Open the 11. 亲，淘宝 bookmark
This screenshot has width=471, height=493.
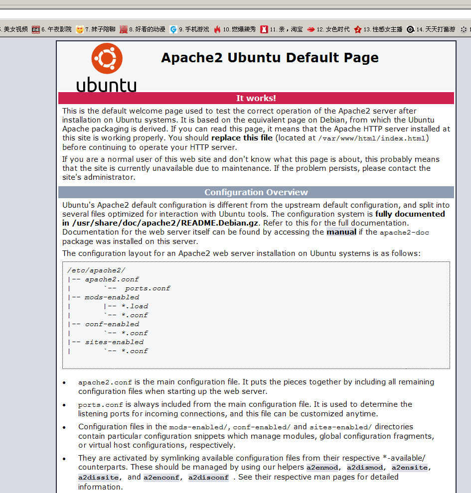(282, 29)
